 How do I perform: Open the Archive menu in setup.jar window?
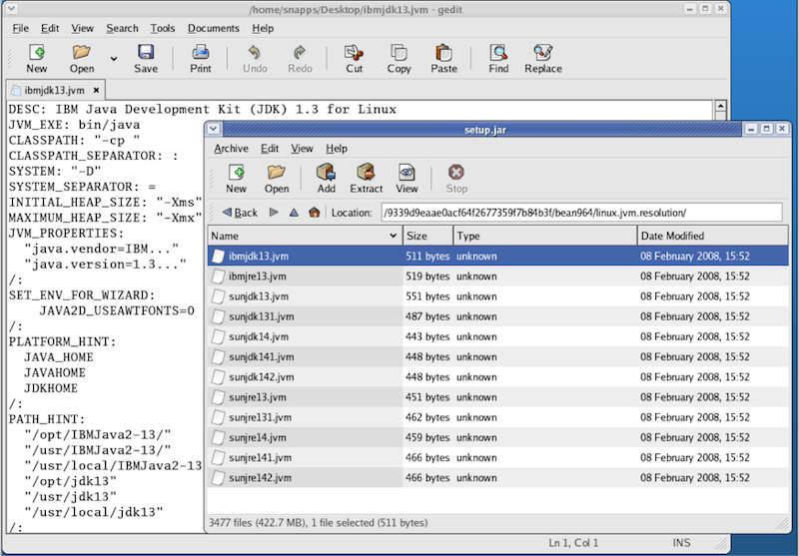coord(231,148)
